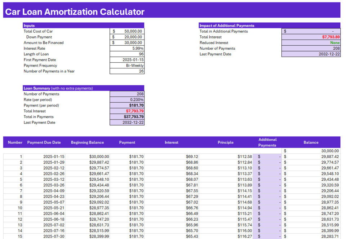Click the Down Payment value 20,000.00
362x239 pixels.
(x=127, y=37)
